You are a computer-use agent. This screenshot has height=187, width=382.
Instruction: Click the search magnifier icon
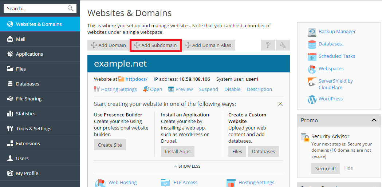pyautogui.click(x=70, y=8)
